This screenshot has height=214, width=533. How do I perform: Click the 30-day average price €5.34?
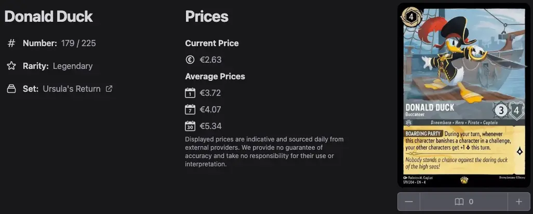tap(210, 126)
